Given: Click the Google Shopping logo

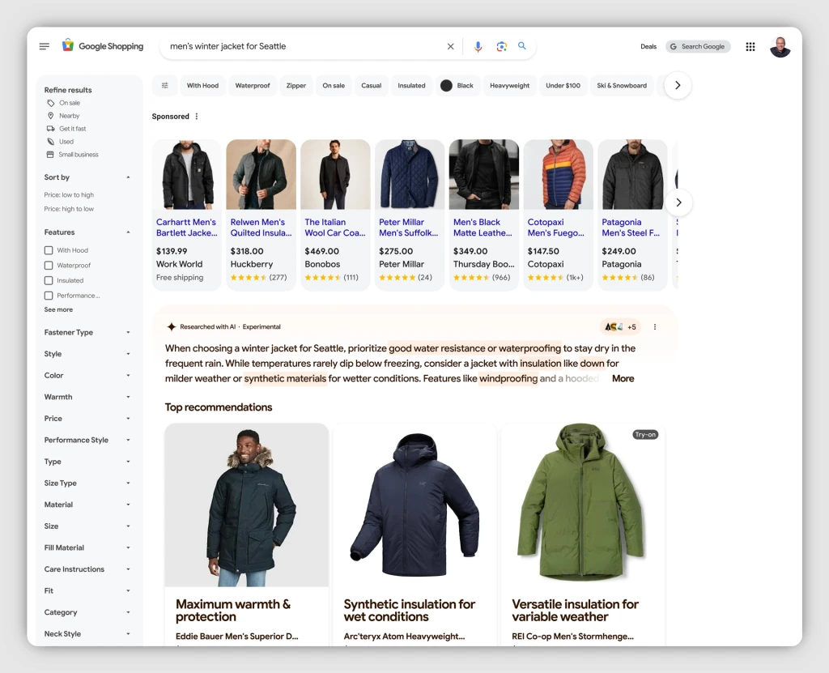Looking at the screenshot, I should 103,46.
